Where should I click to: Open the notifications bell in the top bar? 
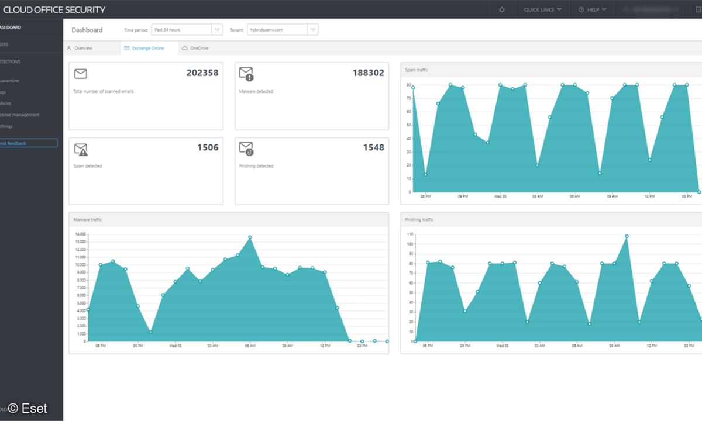point(502,9)
